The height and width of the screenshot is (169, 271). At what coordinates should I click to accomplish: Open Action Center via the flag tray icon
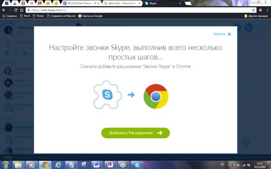coord(249,165)
